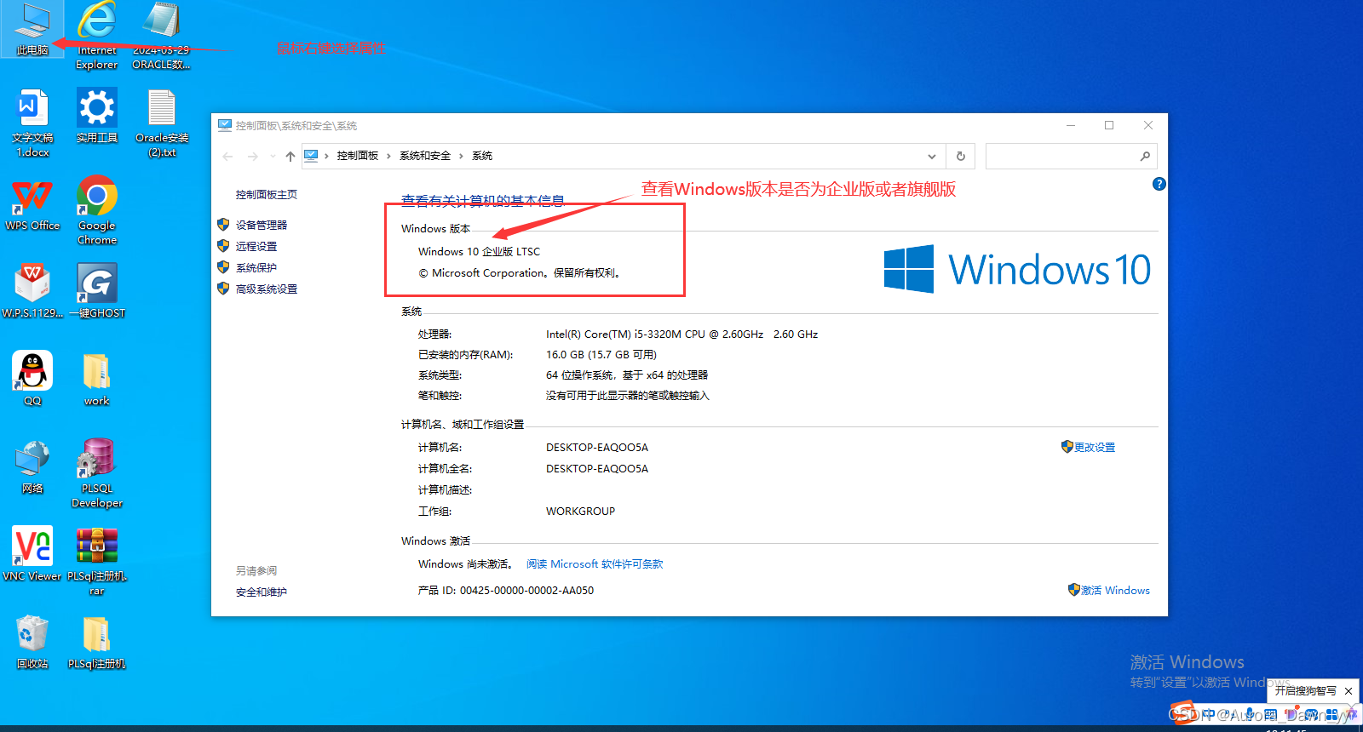Viewport: 1363px width, 732px height.
Task: Click the computer icon in the address bar
Action: click(x=311, y=156)
